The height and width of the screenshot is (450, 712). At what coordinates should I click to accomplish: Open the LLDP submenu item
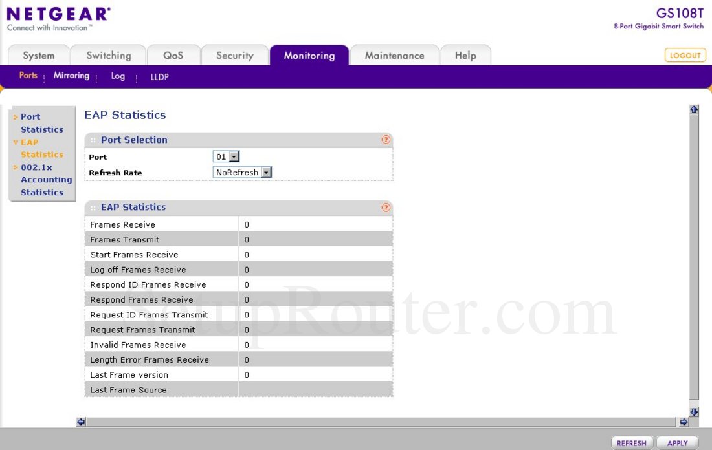point(159,76)
